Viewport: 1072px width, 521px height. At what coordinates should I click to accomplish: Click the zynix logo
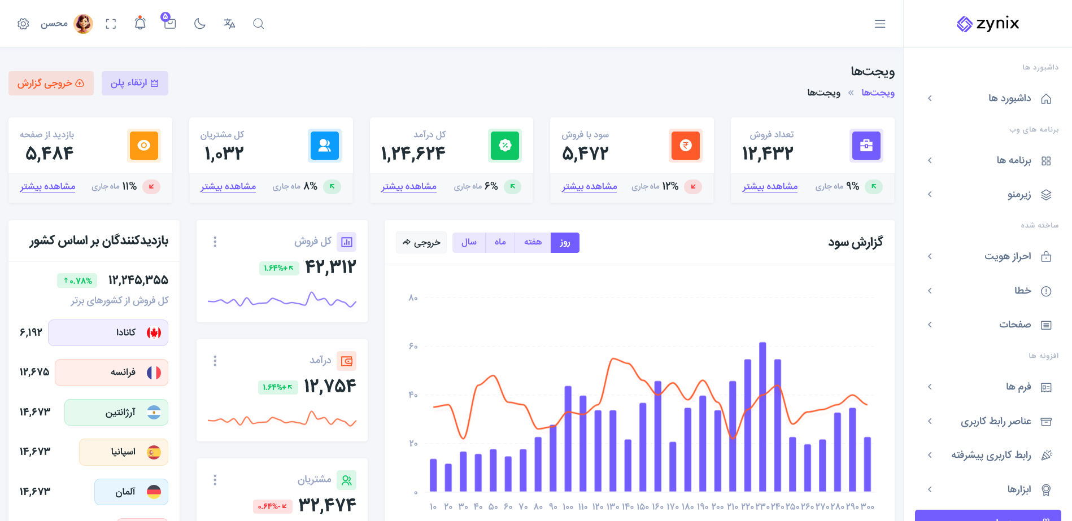pos(988,24)
